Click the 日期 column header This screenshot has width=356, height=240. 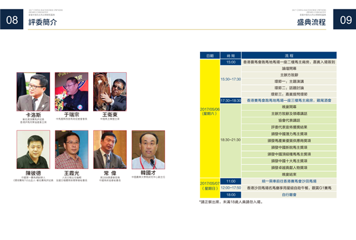coord(209,55)
